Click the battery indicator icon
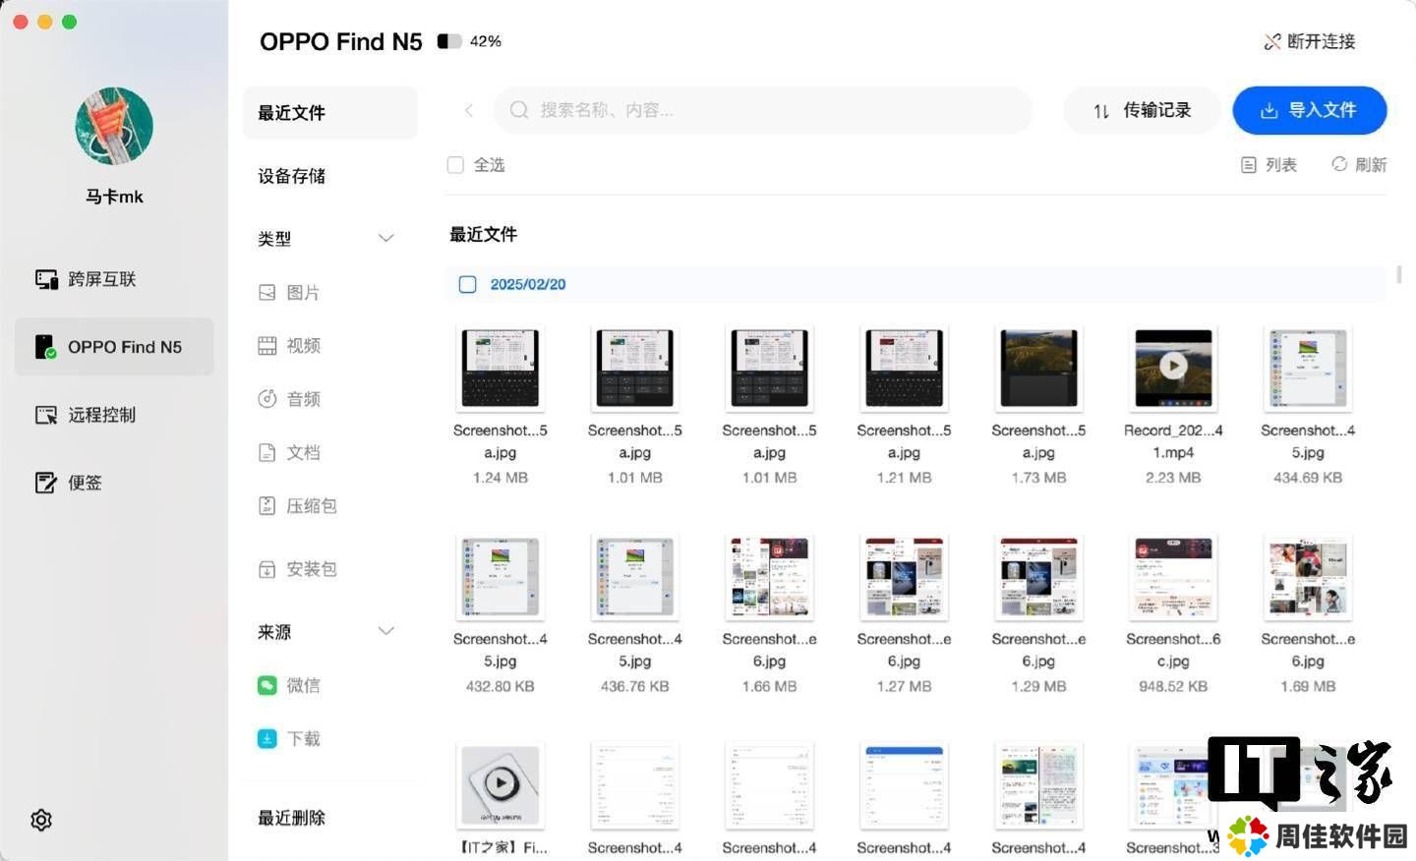 449,41
